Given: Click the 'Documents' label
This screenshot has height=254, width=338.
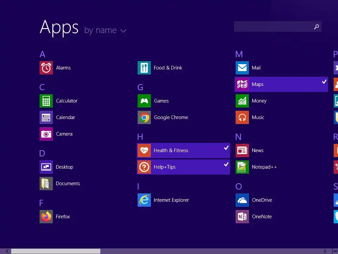Looking at the screenshot, I should [x=68, y=184].
